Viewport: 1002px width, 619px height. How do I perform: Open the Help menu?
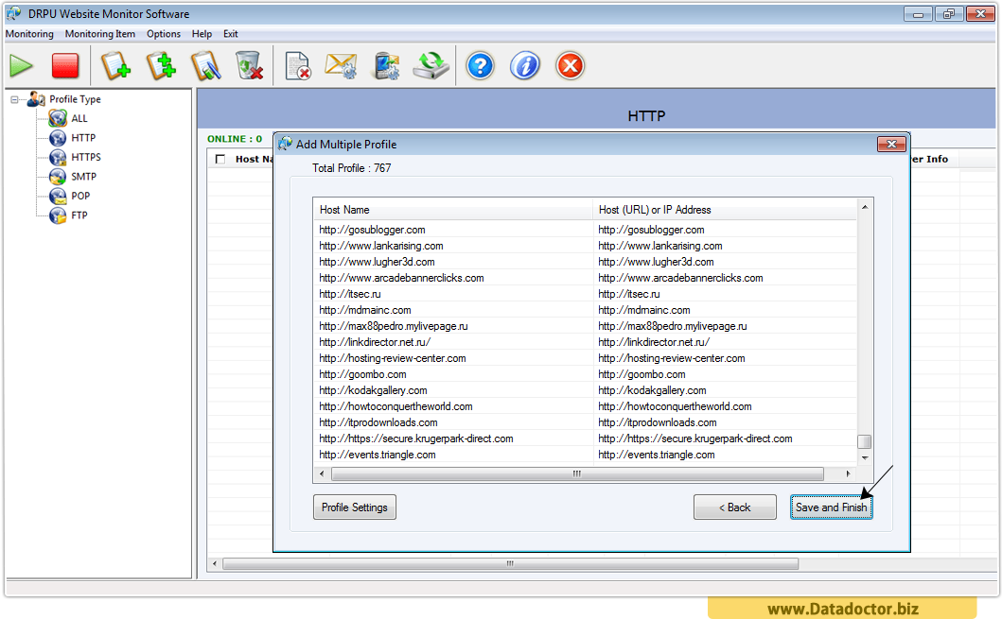[x=202, y=34]
